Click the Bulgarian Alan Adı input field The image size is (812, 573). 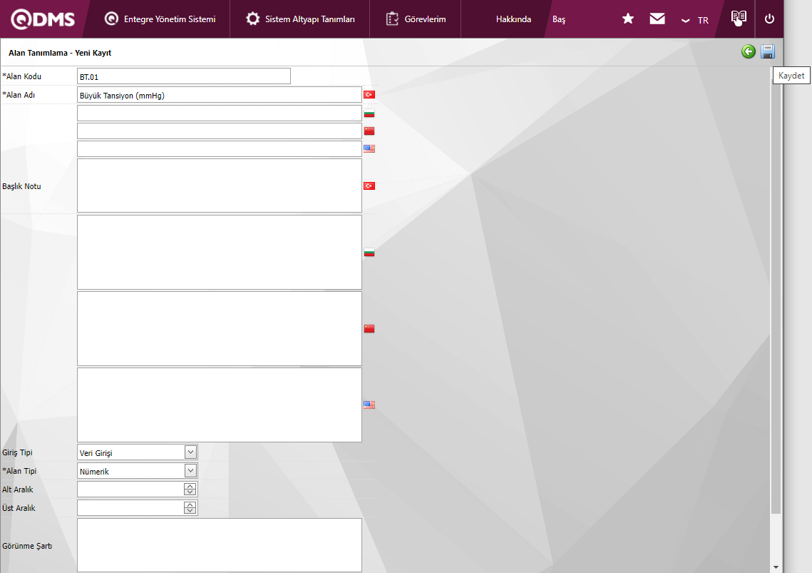click(x=220, y=113)
